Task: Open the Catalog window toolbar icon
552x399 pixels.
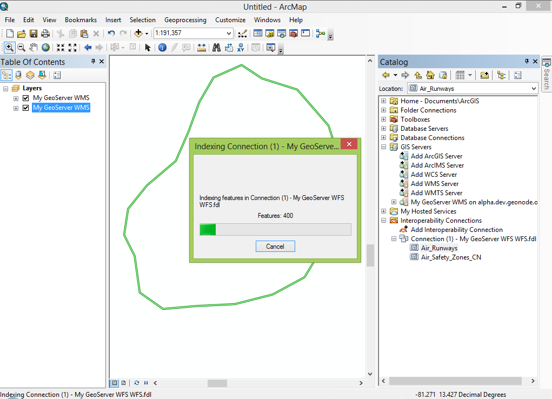Action: coord(270,34)
